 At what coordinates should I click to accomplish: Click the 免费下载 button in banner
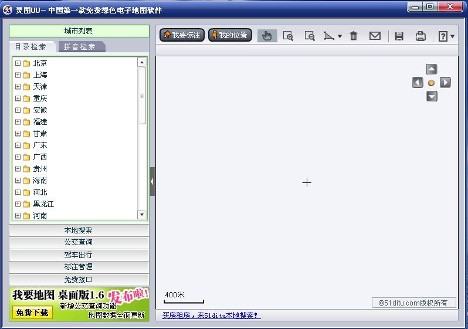click(32, 313)
